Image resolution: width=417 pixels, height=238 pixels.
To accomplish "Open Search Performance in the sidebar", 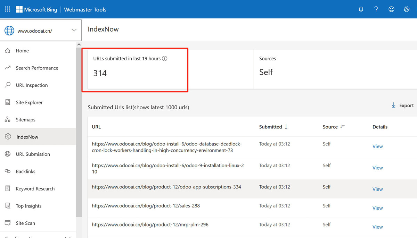I will point(38,68).
